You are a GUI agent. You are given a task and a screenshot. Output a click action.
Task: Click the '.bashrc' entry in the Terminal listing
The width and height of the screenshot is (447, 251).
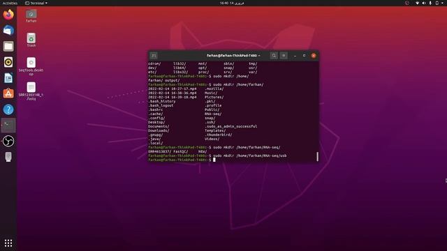[x=155, y=109]
